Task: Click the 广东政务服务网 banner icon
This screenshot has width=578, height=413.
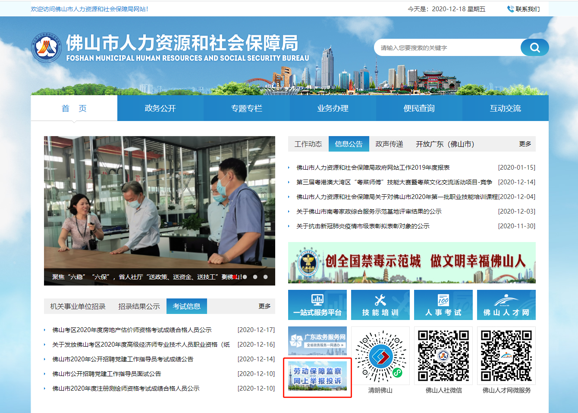Action: click(x=317, y=341)
